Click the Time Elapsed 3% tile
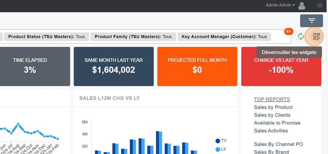This screenshot has width=328, height=154. 35,66
